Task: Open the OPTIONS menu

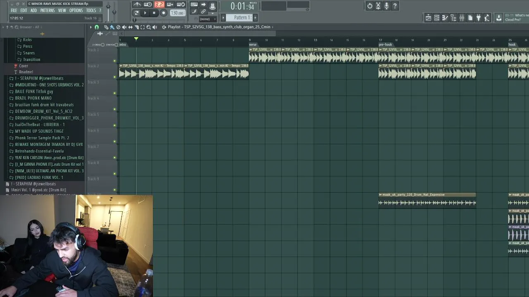Action: tap(76, 10)
